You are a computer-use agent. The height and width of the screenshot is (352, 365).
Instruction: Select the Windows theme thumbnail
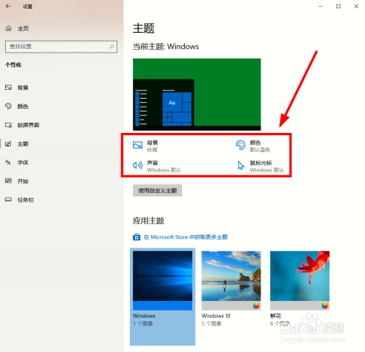(x=163, y=280)
